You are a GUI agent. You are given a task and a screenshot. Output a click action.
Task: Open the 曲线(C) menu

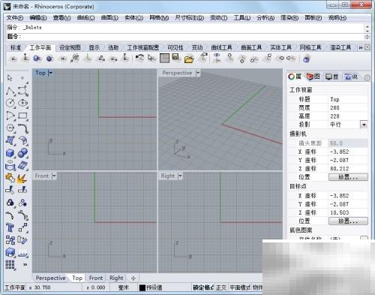[85, 18]
